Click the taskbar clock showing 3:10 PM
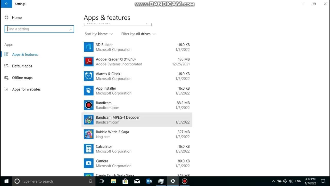 pyautogui.click(x=310, y=181)
